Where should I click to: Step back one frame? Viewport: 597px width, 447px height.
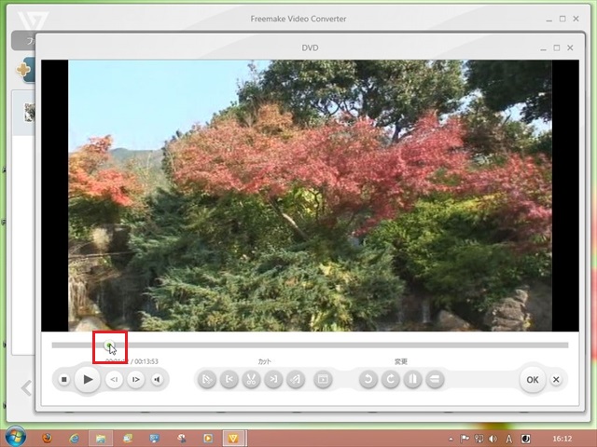point(114,379)
